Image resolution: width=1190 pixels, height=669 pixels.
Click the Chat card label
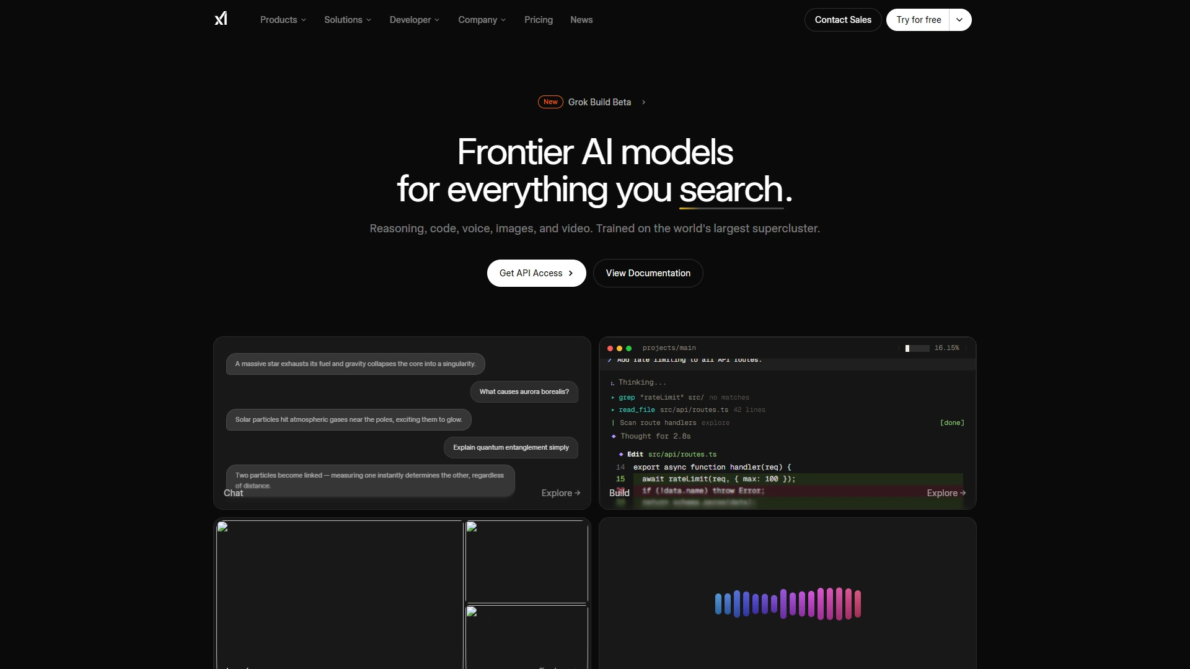click(233, 493)
